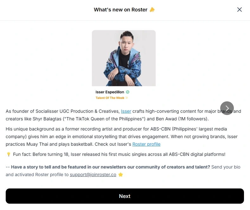Click the orange Talent Of The Week label
The height and width of the screenshot is (210, 250).
[110, 98]
